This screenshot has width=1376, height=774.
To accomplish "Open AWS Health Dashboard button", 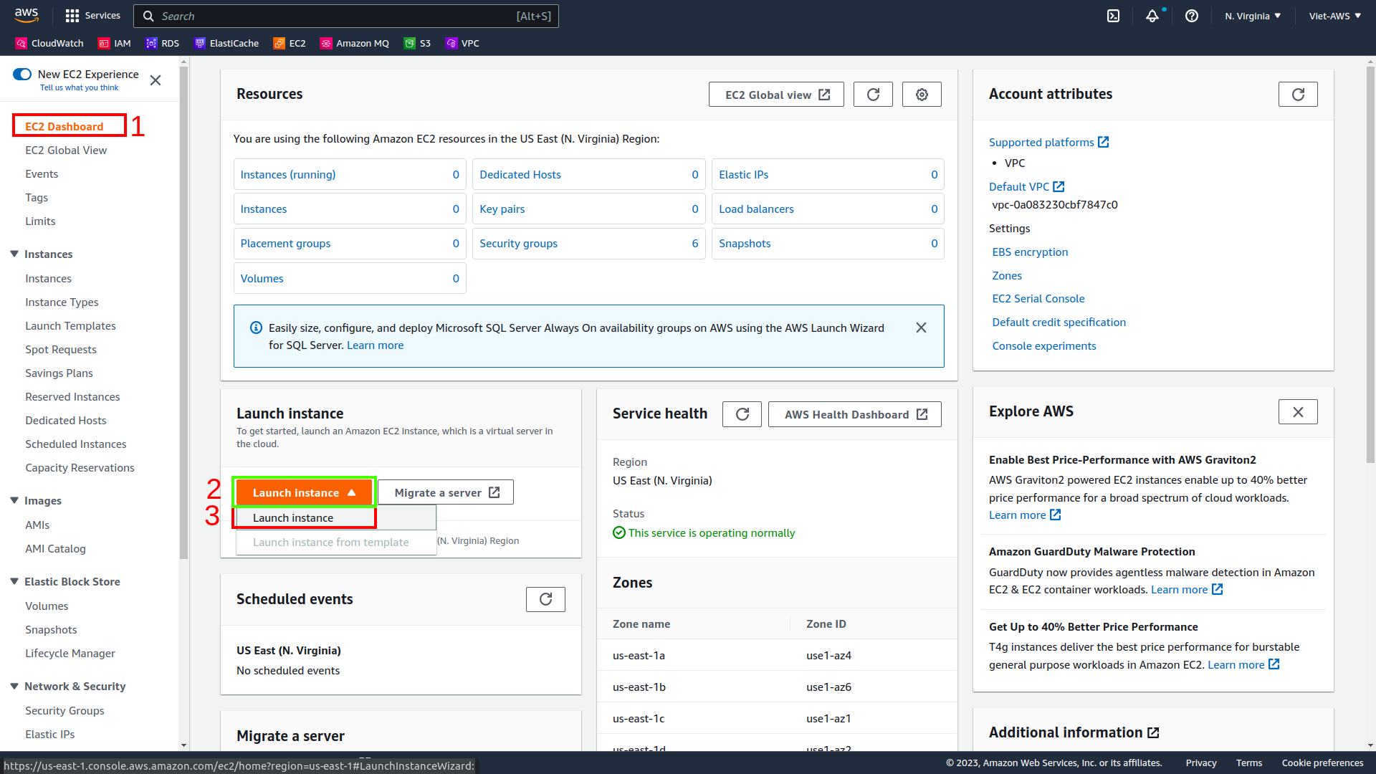I will tap(855, 414).
